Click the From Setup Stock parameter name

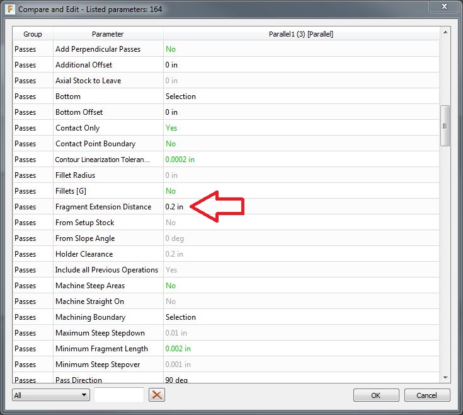click(x=85, y=223)
